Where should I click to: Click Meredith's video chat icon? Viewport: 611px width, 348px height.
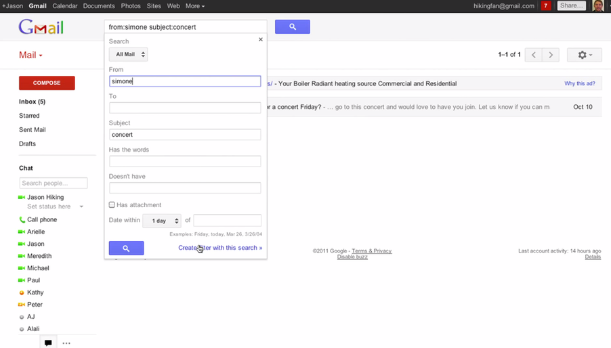(22, 256)
